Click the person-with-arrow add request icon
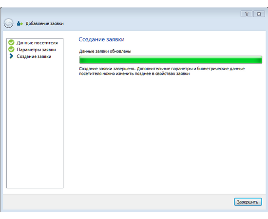Screen dimensions: 268x219 click(20, 23)
